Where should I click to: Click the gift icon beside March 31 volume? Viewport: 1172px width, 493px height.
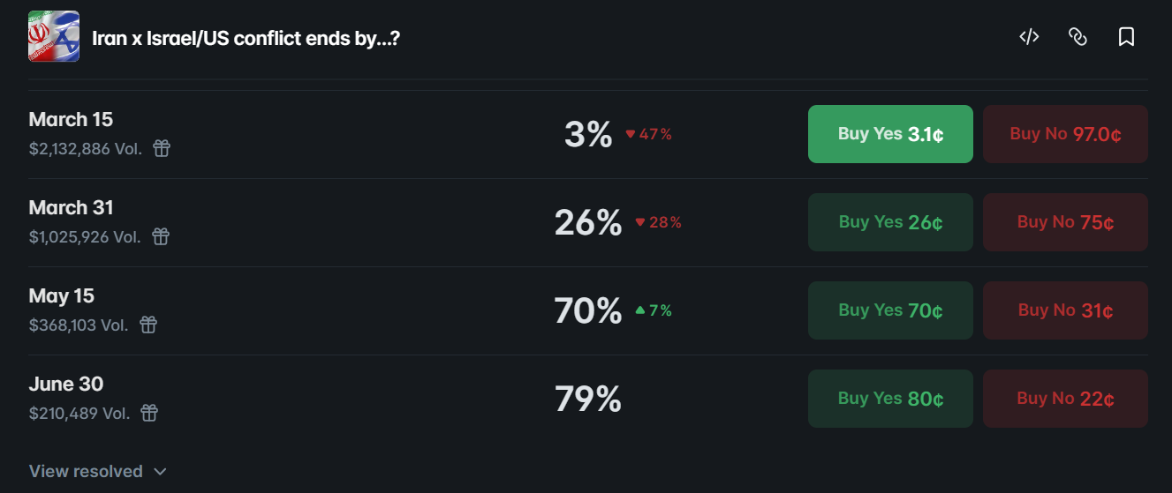[161, 236]
